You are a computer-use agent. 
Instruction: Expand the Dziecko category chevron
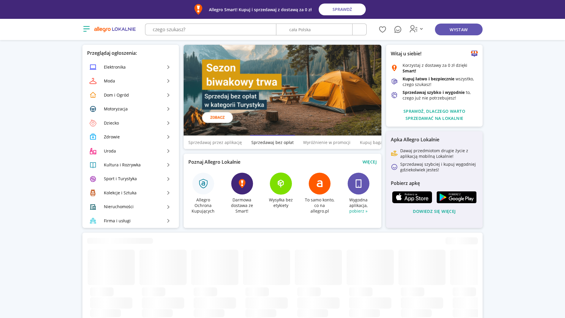coord(168,123)
